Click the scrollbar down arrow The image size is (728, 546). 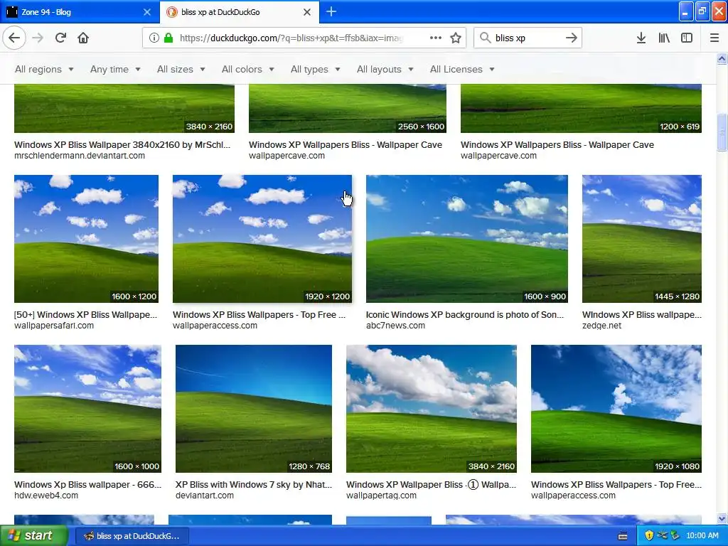722,518
